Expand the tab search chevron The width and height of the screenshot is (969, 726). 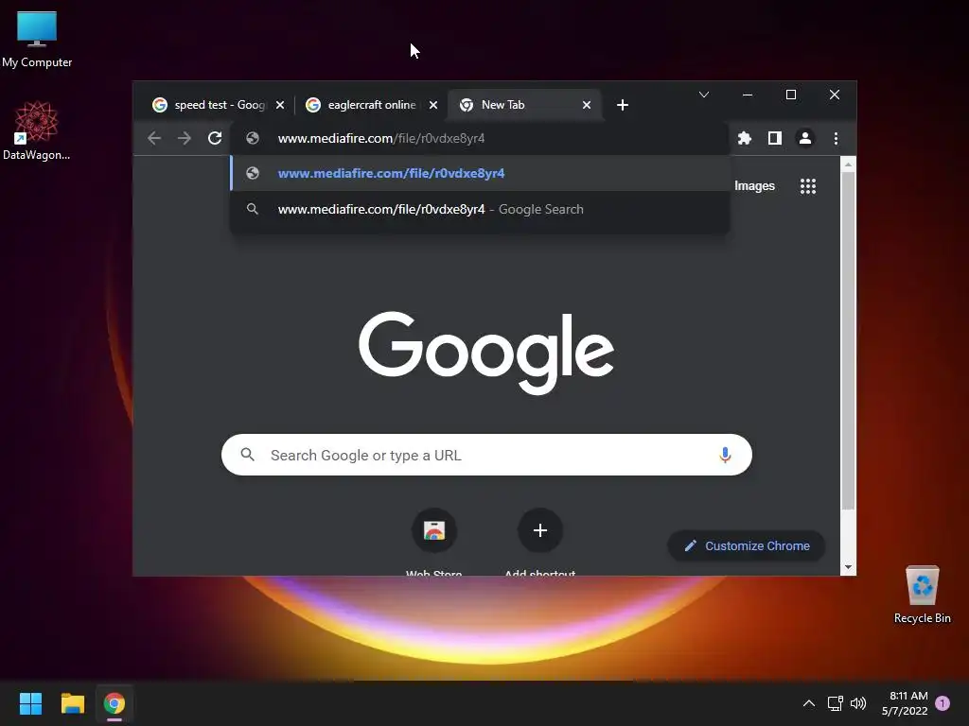704,95
